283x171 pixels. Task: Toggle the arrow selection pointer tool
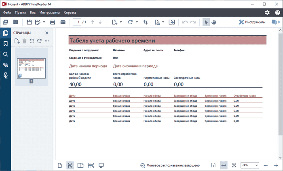coord(206,22)
